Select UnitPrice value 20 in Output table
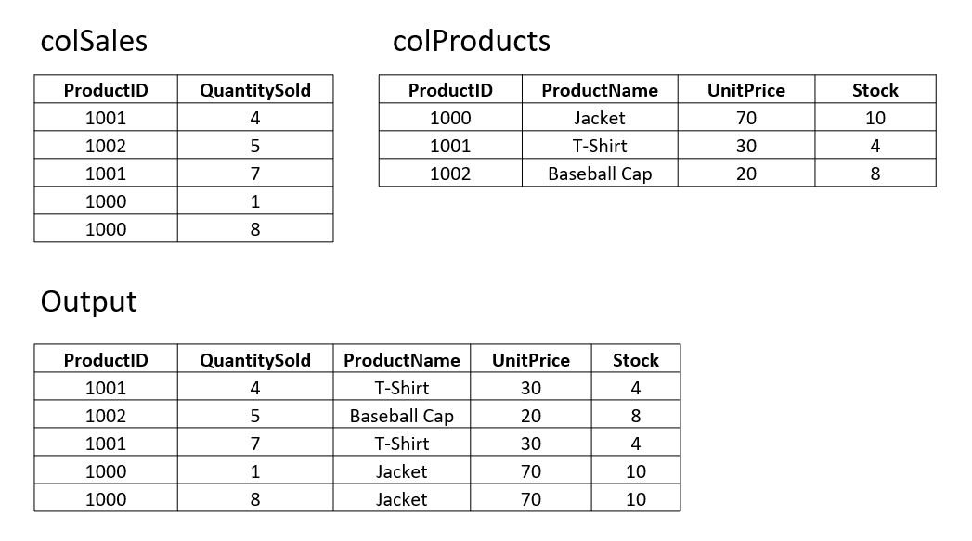The image size is (972, 541). 530,416
